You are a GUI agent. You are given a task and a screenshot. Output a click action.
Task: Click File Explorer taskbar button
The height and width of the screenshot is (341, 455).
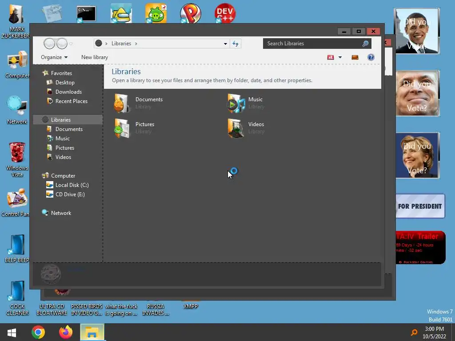[92, 332]
